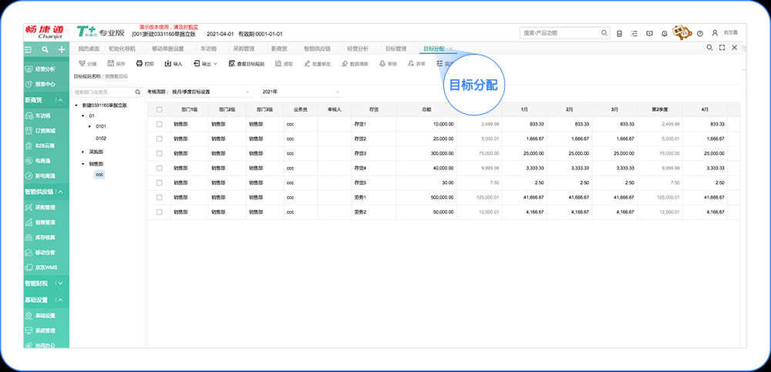This screenshot has height=372, width=771.
Task: Click the plus icon in the sidebar header
Action: [x=62, y=49]
